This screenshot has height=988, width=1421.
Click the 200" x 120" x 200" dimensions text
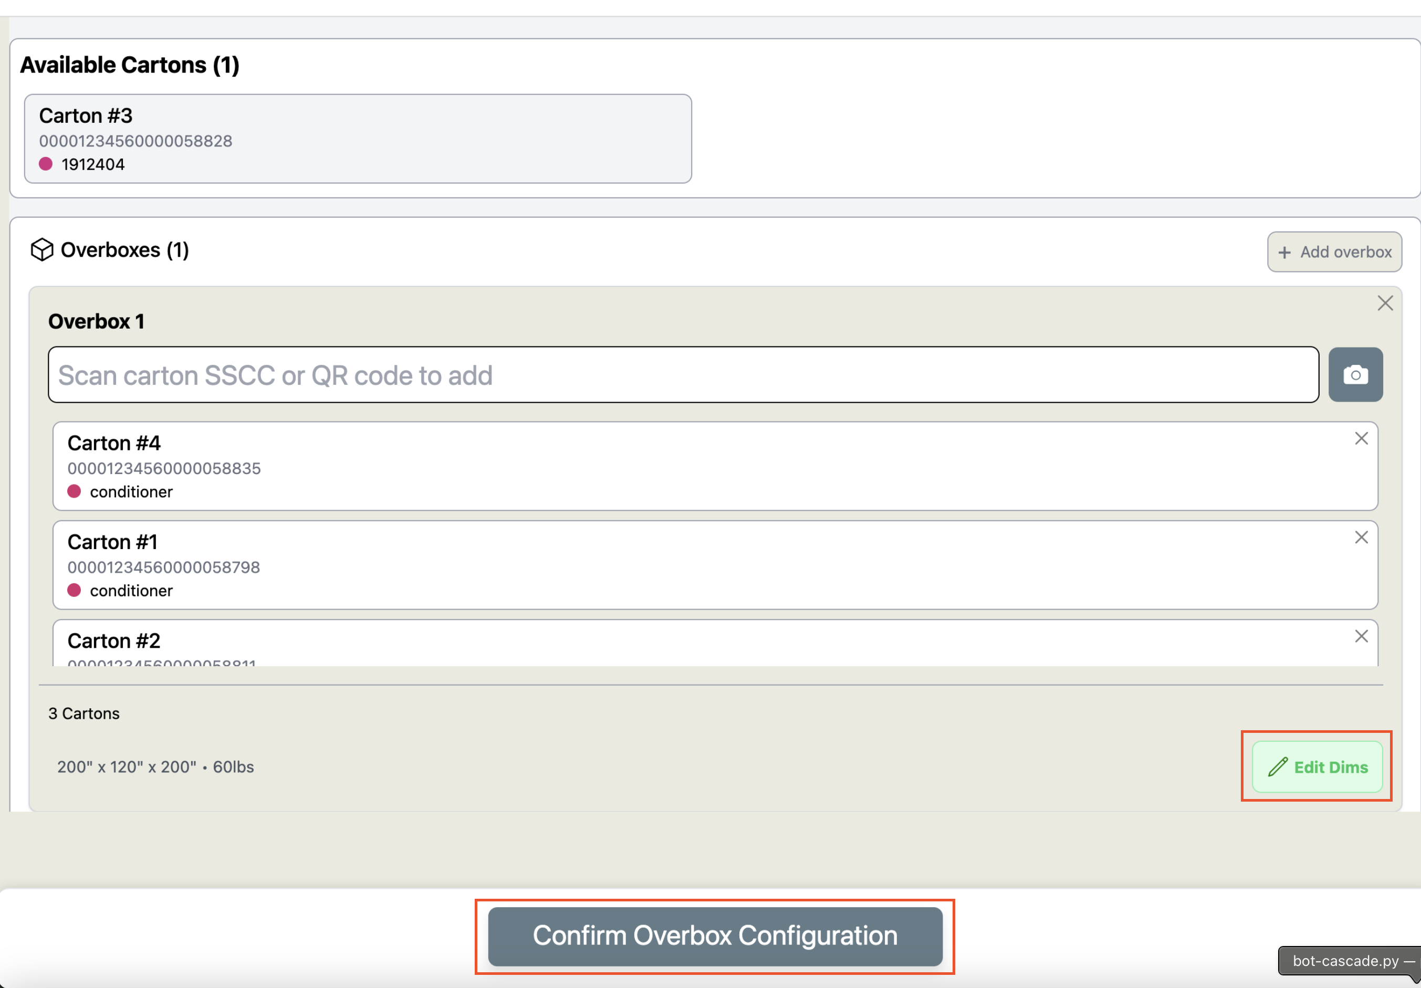(127, 767)
